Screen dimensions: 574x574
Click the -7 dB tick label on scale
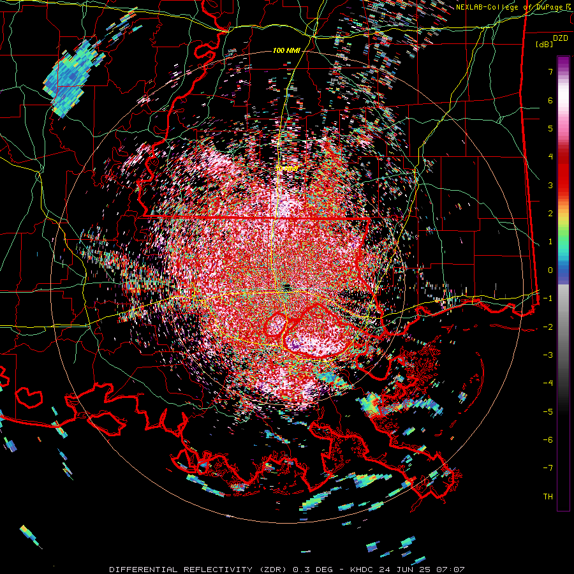[x=548, y=468]
